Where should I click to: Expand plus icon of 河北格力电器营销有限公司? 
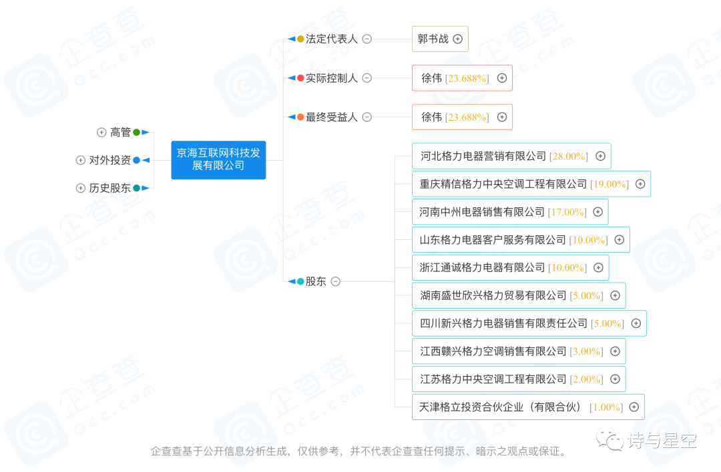[601, 156]
